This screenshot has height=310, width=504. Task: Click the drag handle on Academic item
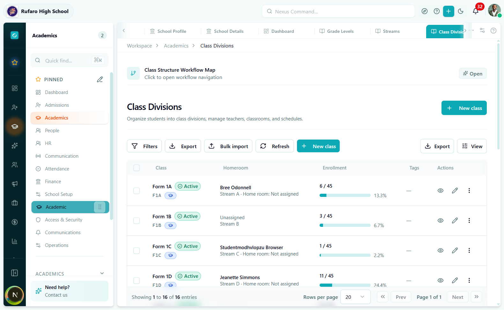pyautogui.click(x=100, y=207)
